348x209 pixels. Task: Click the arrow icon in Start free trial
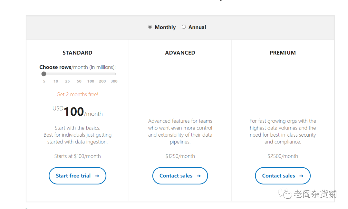(x=97, y=176)
